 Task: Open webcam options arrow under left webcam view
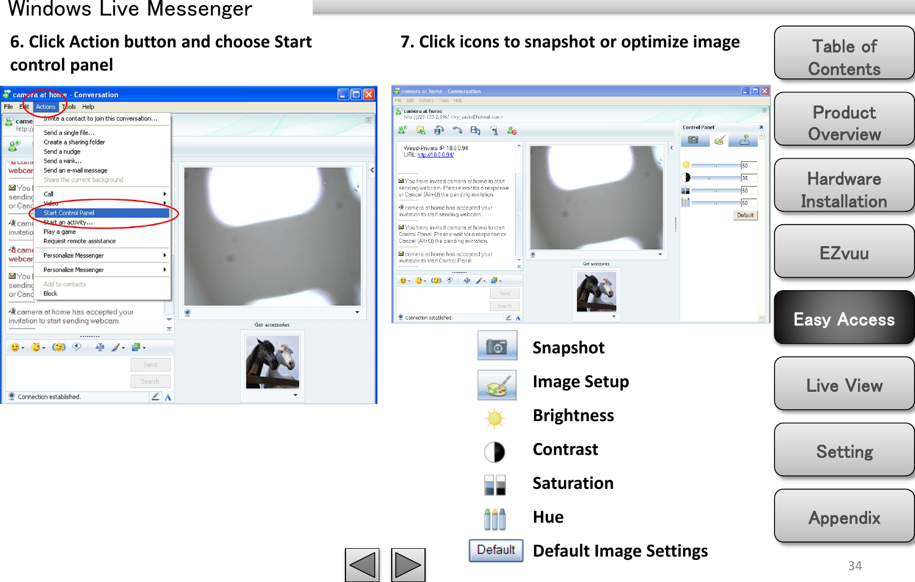point(357,312)
